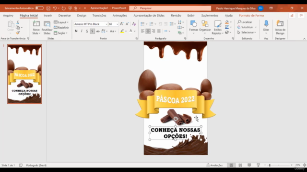
Task: Click the numbered list icon
Action: pos(152,24)
